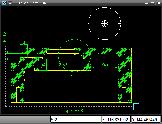Image resolution: width=162 pixels, height=124 pixels.
Task: Close the Carter2.tld document window
Action: click(x=159, y=3)
